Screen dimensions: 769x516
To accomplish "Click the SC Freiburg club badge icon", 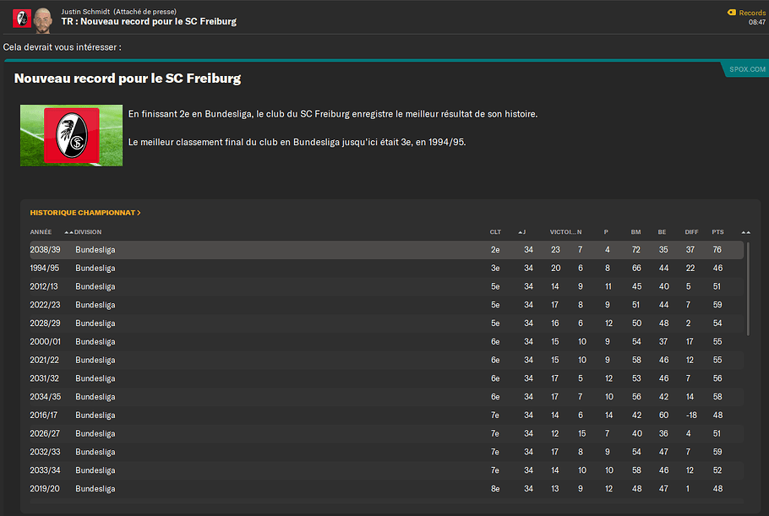I will (23, 17).
